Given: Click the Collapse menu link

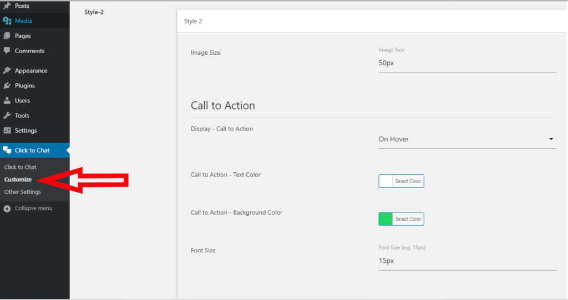Looking at the screenshot, I should (x=28, y=209).
